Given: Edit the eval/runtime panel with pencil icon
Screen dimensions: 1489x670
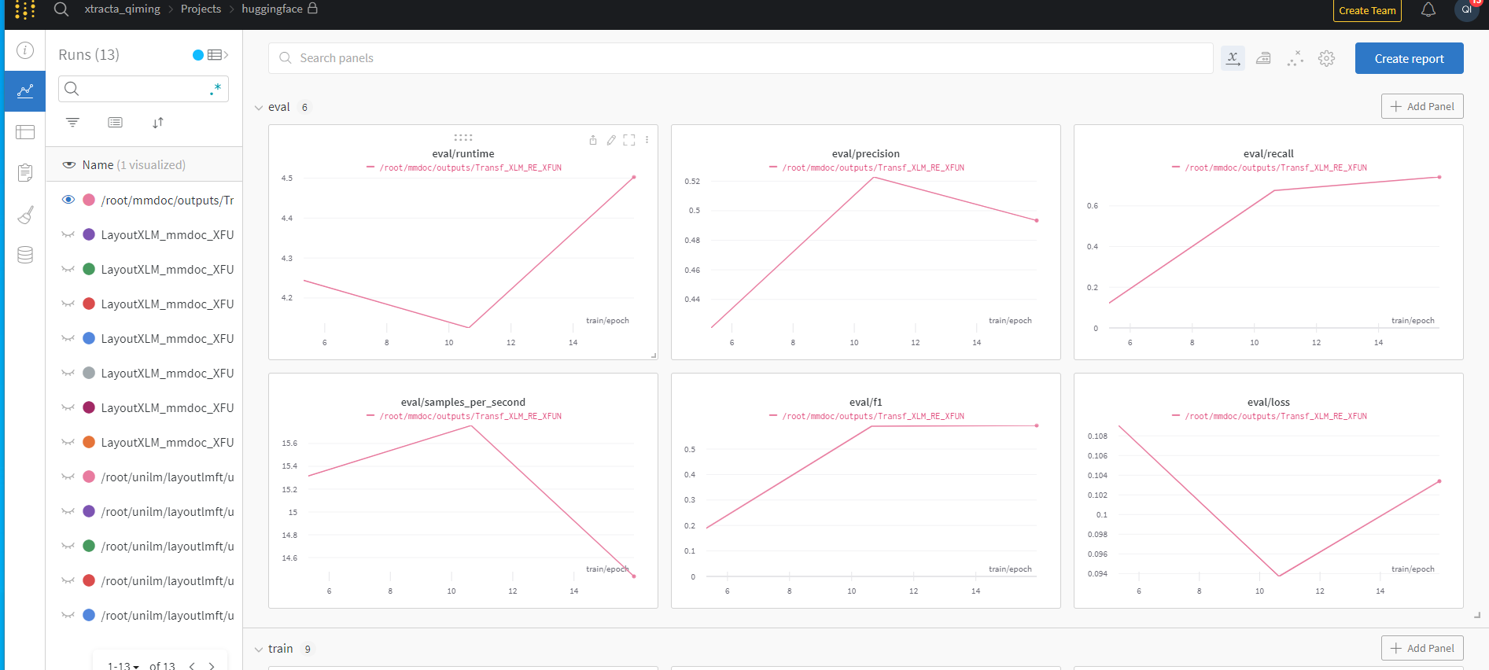Looking at the screenshot, I should coord(611,140).
